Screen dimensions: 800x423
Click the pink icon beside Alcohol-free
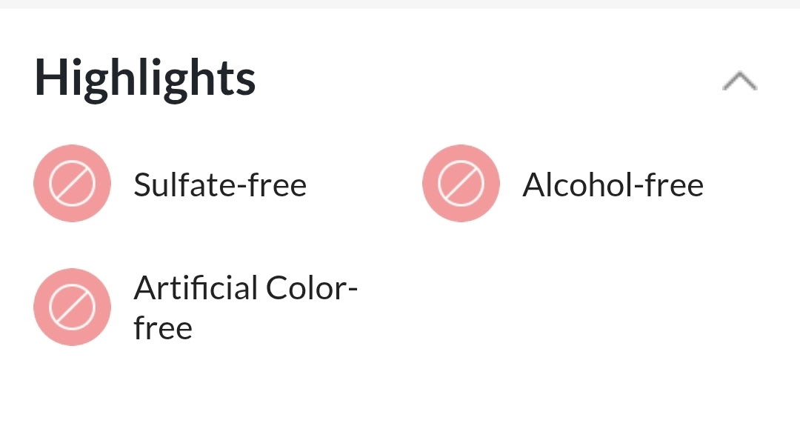(x=461, y=184)
